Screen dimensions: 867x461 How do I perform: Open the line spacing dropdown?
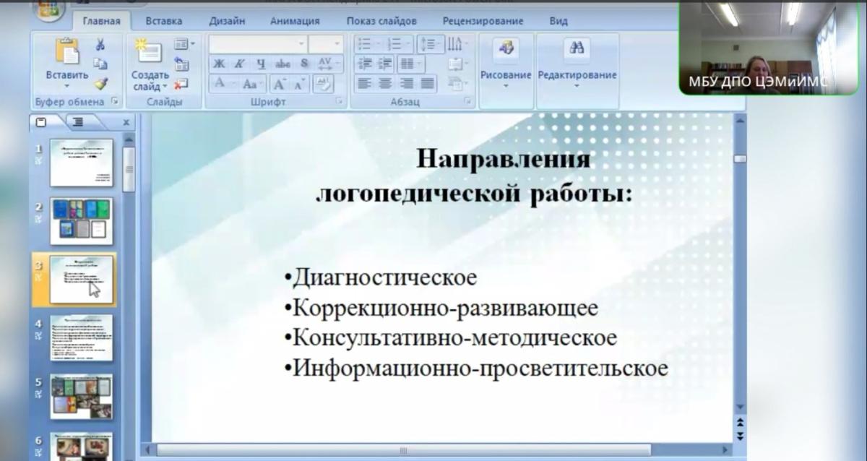[430, 45]
